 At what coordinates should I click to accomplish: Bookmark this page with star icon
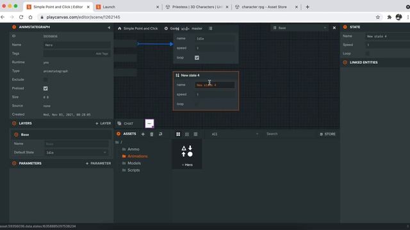378,17
